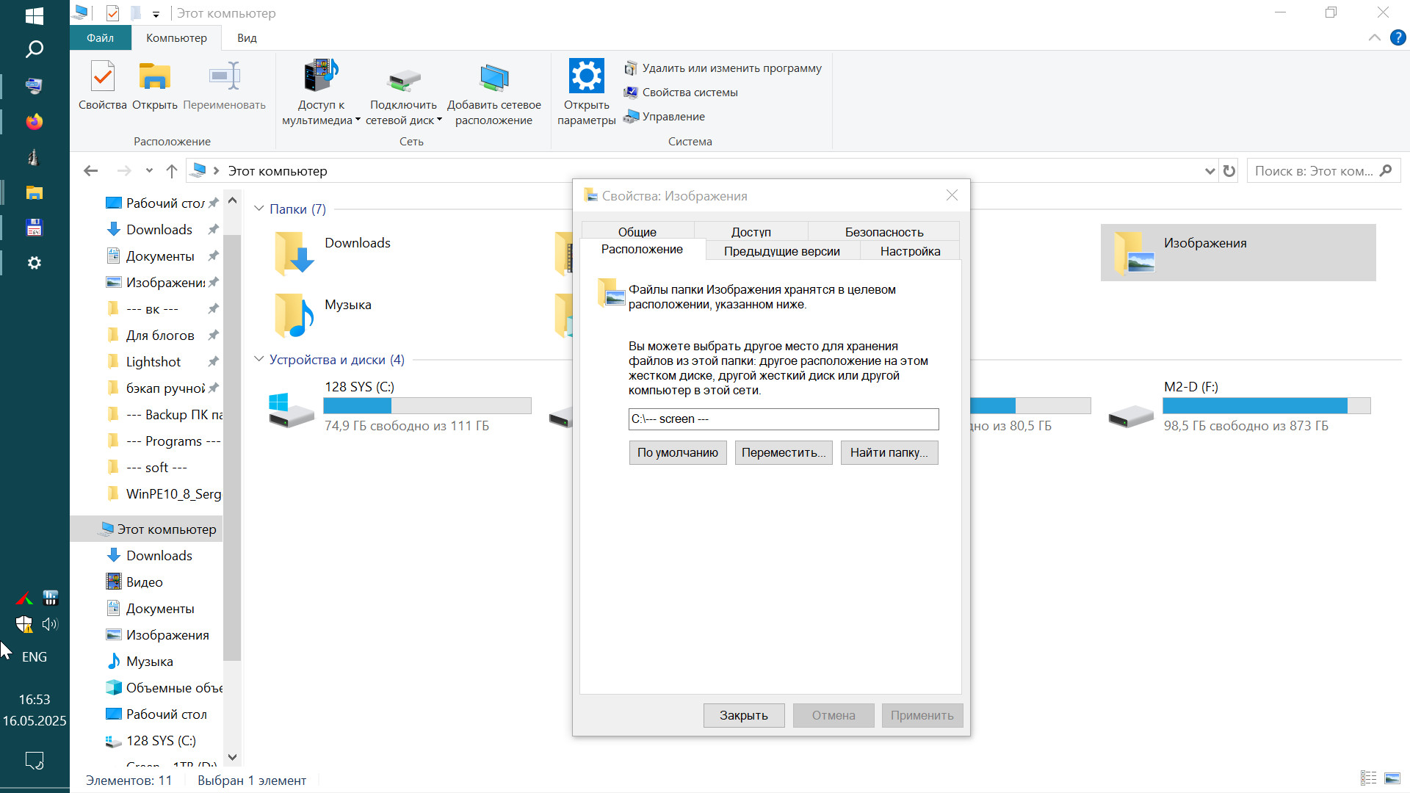
Task: Switch to large icons view
Action: [x=1392, y=778]
